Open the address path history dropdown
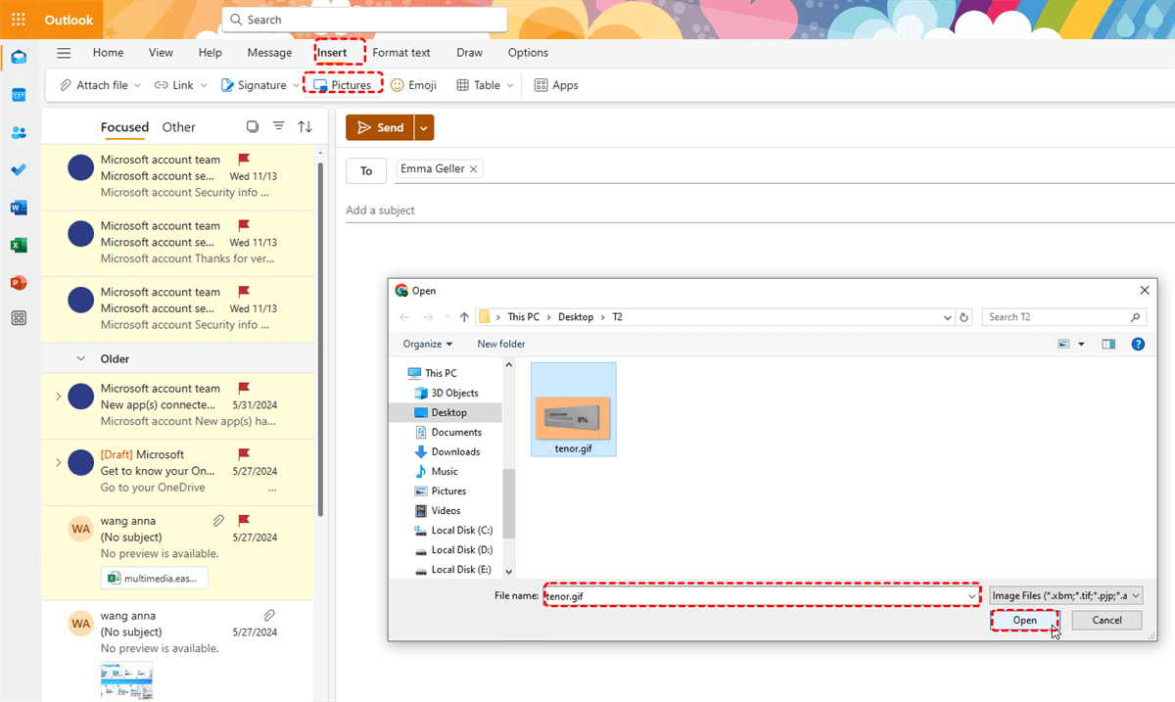Image resolution: width=1175 pixels, height=702 pixels. (x=947, y=317)
